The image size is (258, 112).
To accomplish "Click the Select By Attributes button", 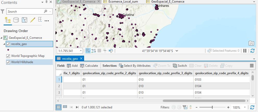I will [x=135, y=65].
